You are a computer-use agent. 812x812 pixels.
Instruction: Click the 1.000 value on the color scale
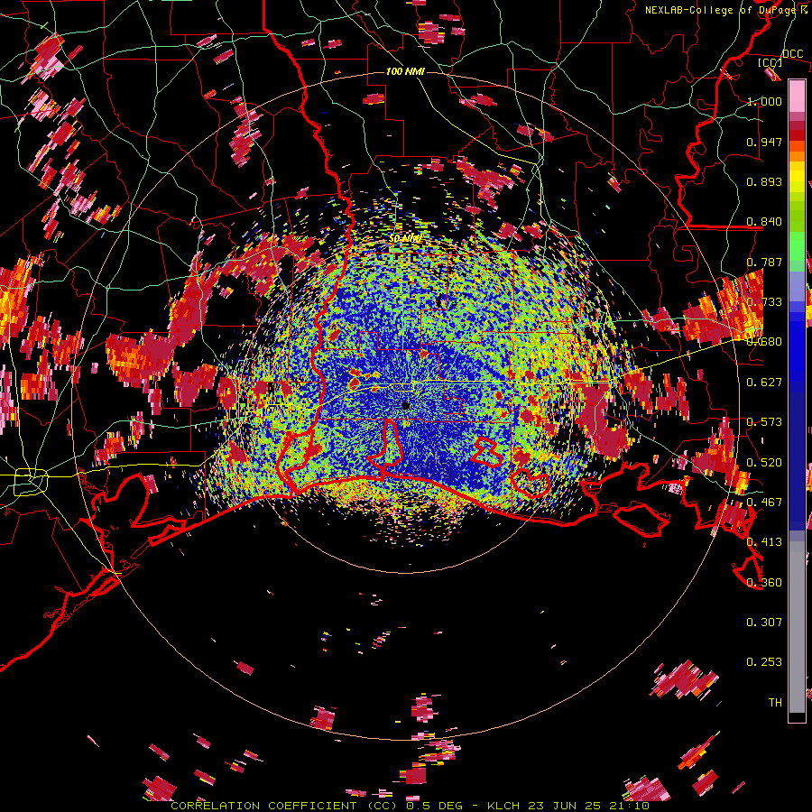point(764,101)
